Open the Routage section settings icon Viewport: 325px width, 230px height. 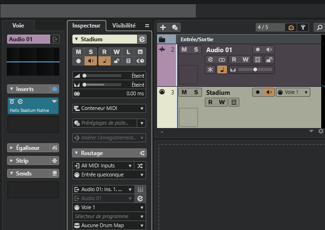142,153
